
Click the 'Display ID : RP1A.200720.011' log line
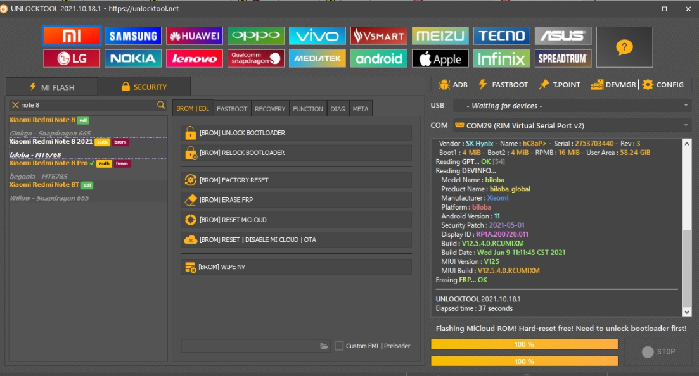[x=485, y=234]
